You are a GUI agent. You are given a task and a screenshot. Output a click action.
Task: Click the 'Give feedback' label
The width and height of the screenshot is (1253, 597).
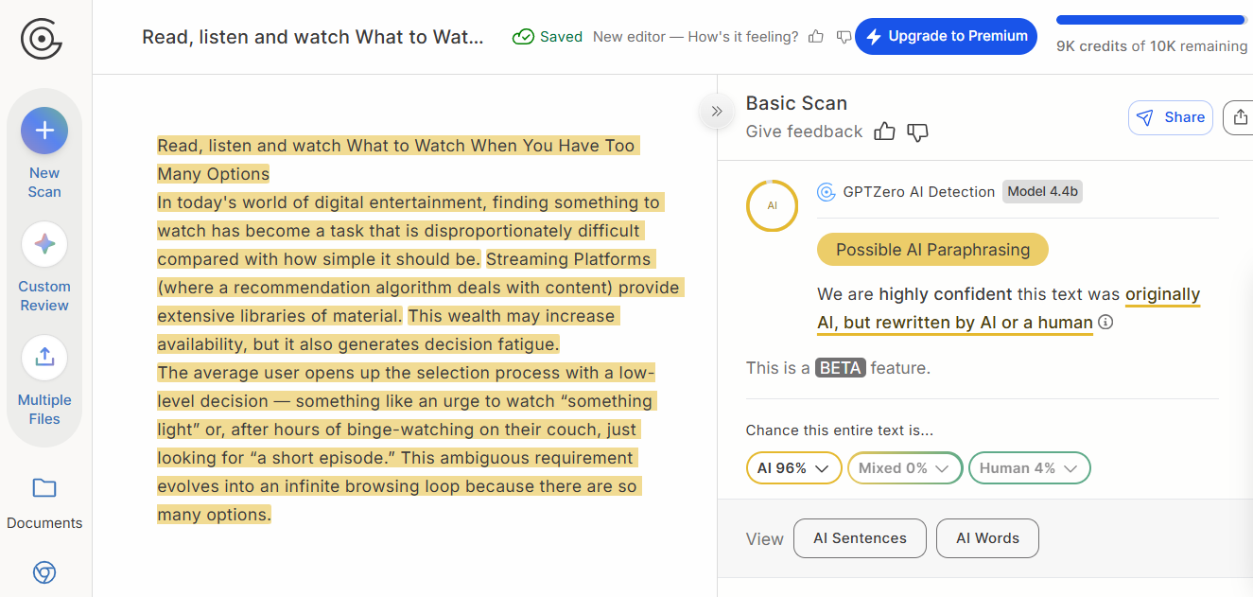click(804, 132)
